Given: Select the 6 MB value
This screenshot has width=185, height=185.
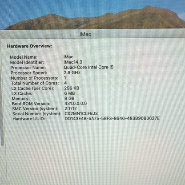Looking at the screenshot, I should point(69,93).
